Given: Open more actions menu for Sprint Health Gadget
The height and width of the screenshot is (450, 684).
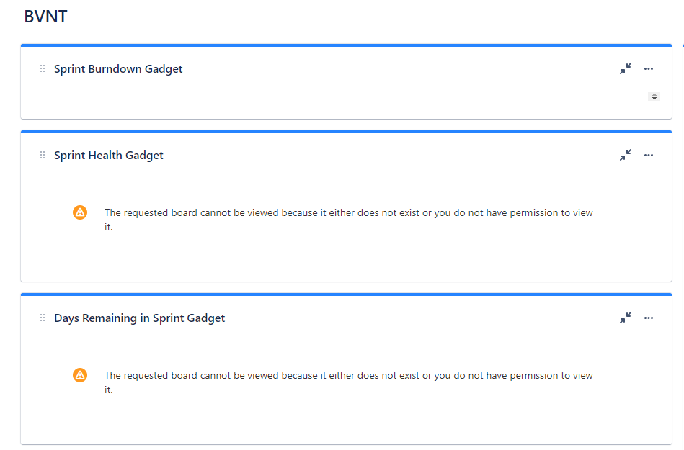Looking at the screenshot, I should (x=649, y=155).
